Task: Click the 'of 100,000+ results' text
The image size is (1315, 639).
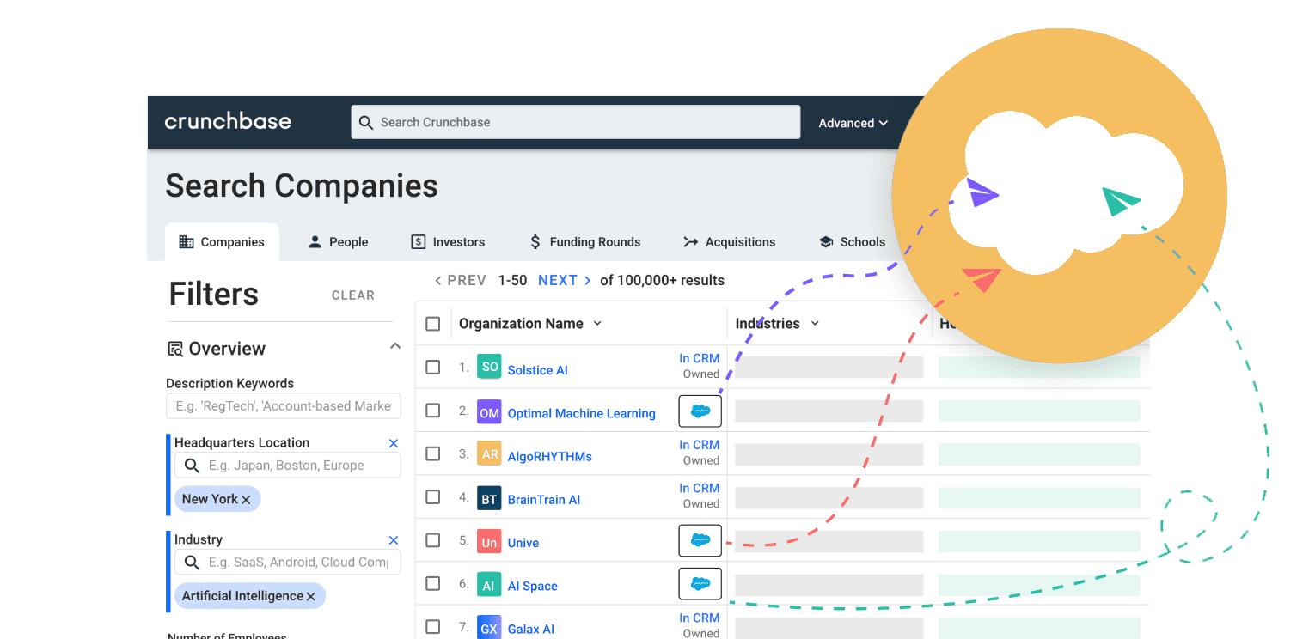Action: tap(662, 280)
